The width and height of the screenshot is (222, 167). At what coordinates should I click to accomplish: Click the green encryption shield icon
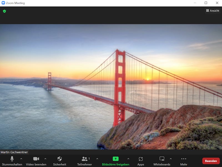tap(4, 11)
